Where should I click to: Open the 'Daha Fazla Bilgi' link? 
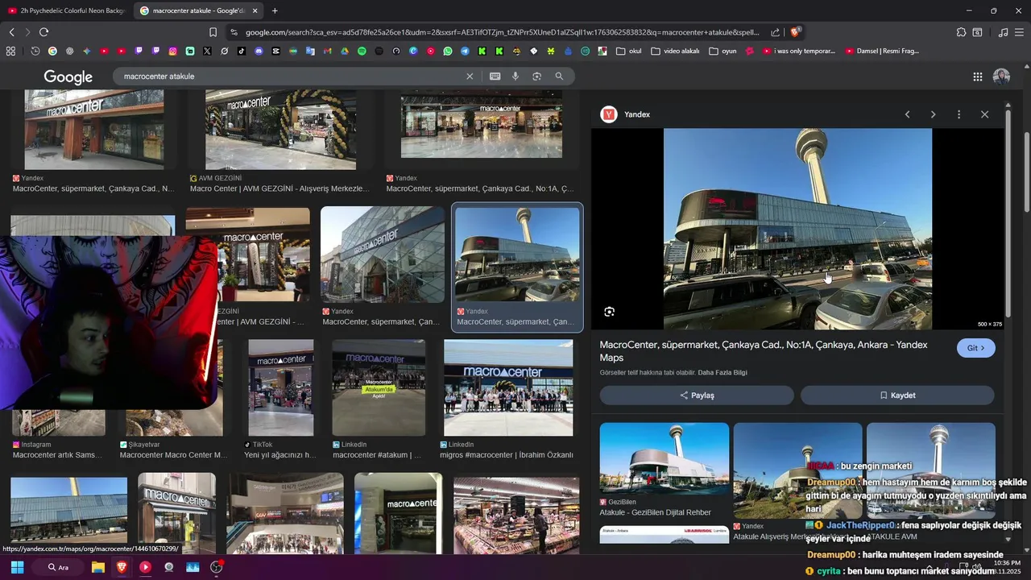pos(723,373)
